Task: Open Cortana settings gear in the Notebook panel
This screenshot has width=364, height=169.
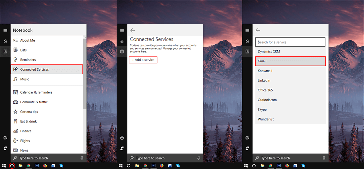Action: pyautogui.click(x=5, y=138)
